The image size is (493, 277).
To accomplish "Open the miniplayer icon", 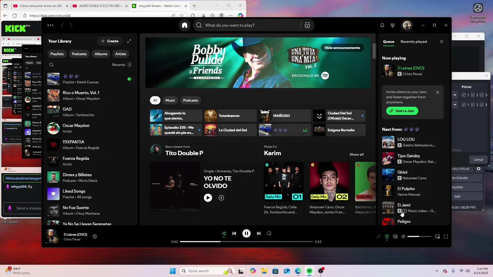I will [x=438, y=237].
